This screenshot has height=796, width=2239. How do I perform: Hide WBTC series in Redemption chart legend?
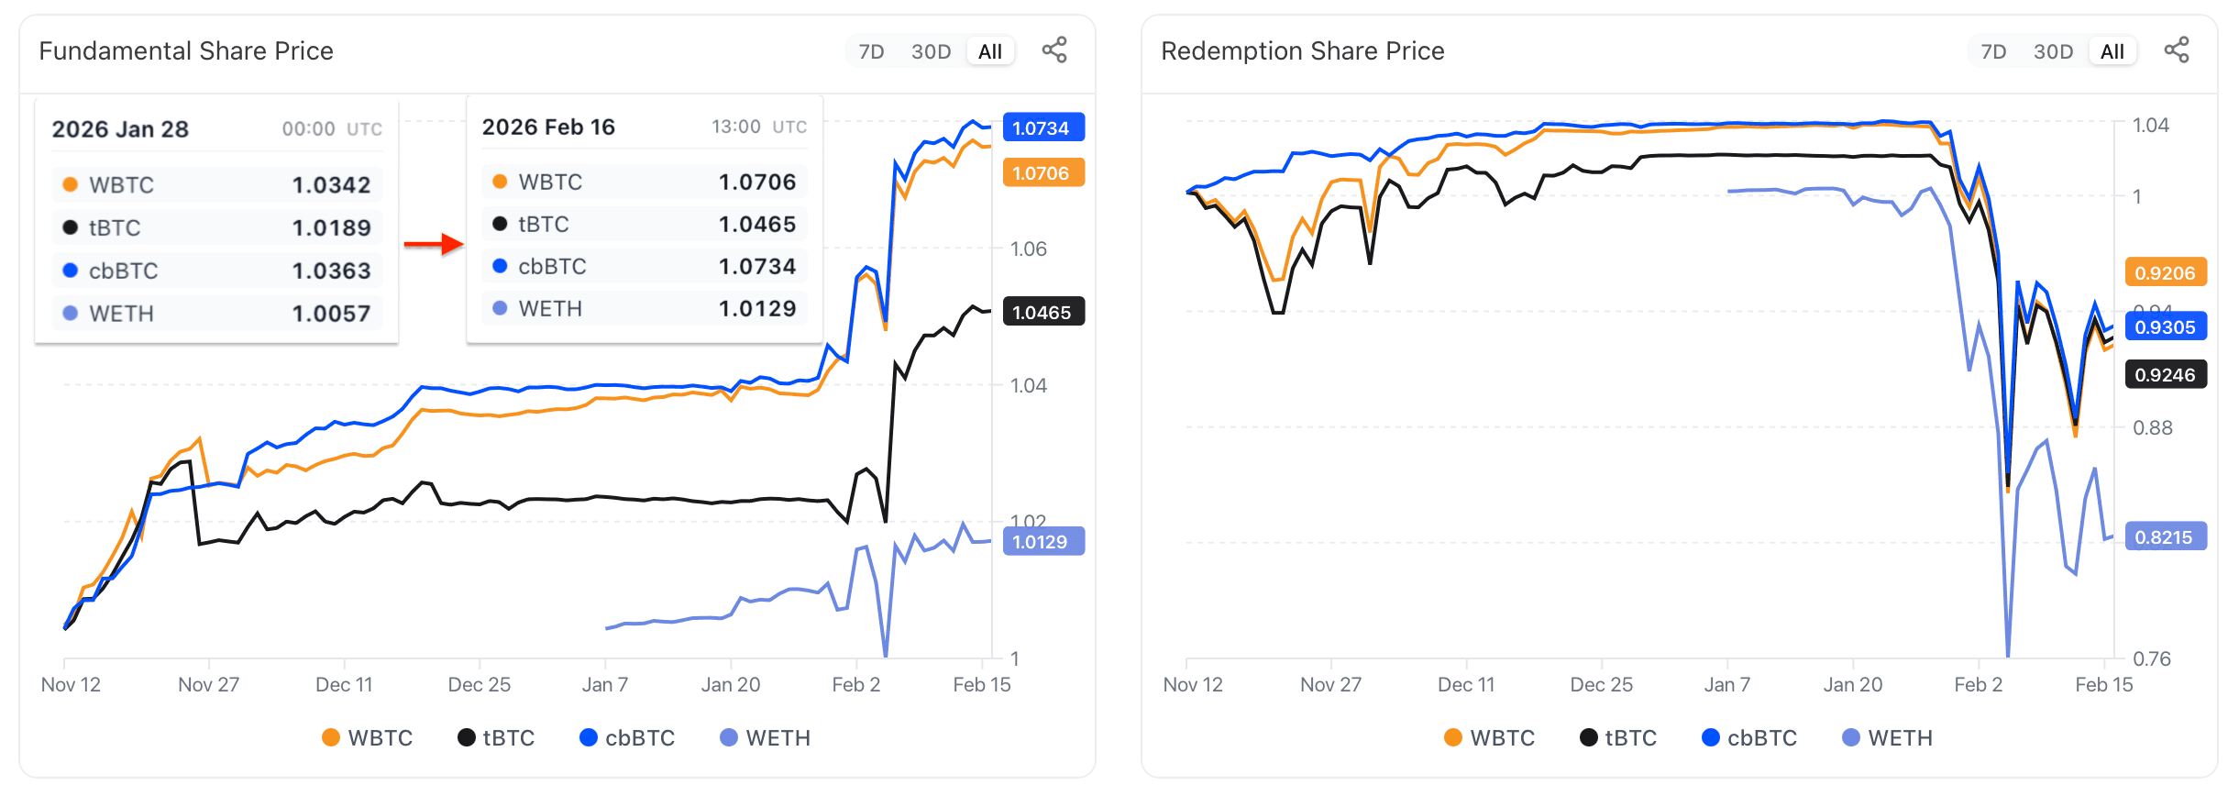click(x=1490, y=738)
